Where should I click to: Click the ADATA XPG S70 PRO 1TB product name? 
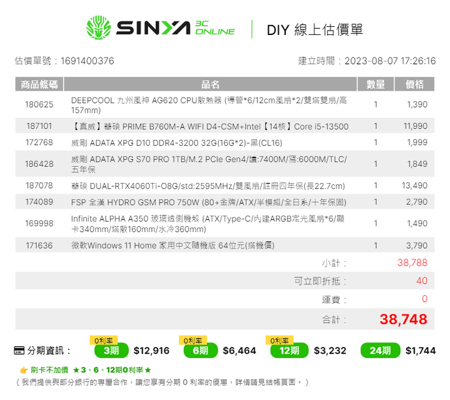point(209,164)
